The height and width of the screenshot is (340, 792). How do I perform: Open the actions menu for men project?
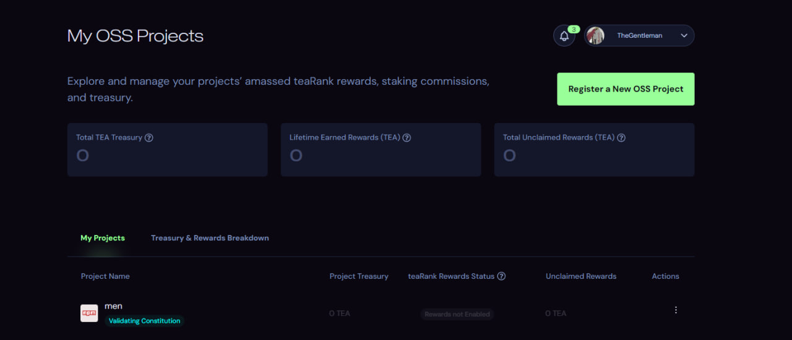pyautogui.click(x=676, y=310)
